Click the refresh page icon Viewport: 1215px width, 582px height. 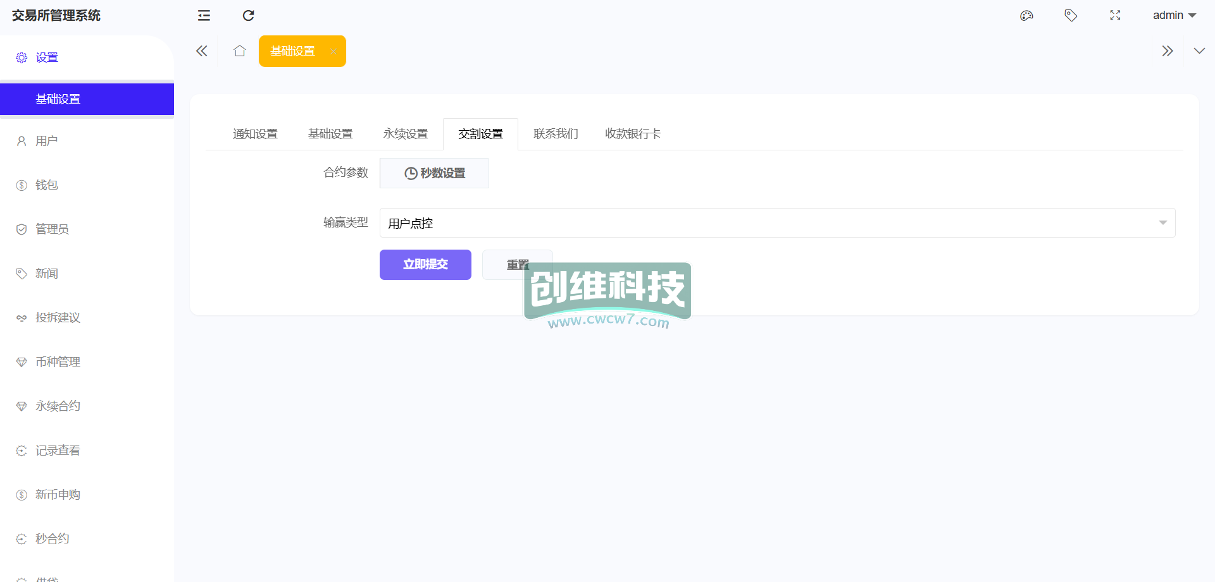248,16
